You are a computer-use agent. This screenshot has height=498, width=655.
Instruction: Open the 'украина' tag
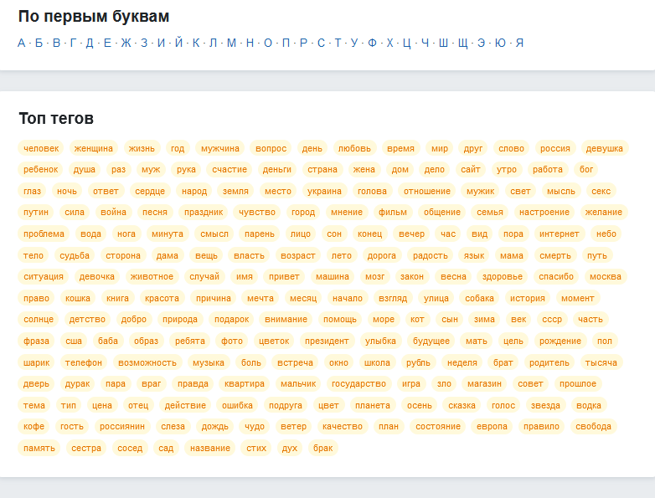tap(324, 191)
